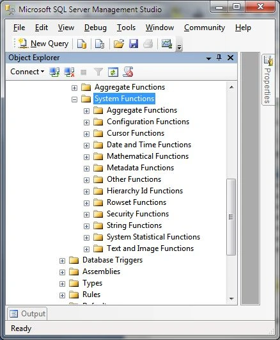Screen dimensions: 280x340
Task: Click the Filter funnel icon
Action: (98, 72)
